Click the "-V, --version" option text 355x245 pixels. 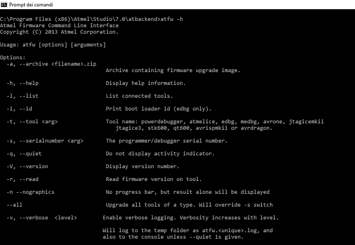click(x=27, y=166)
